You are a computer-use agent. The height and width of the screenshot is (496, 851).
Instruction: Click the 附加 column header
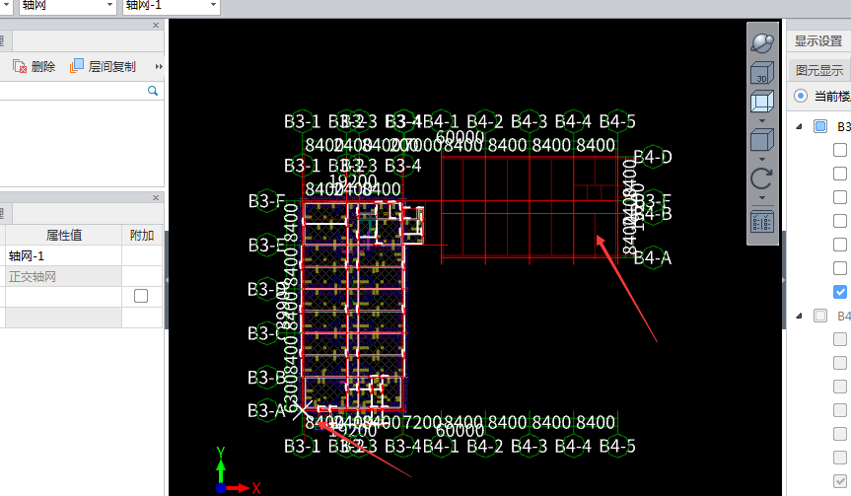pyautogui.click(x=142, y=235)
